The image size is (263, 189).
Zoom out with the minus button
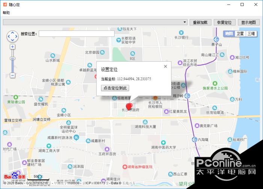pyautogui.click(x=12, y=75)
